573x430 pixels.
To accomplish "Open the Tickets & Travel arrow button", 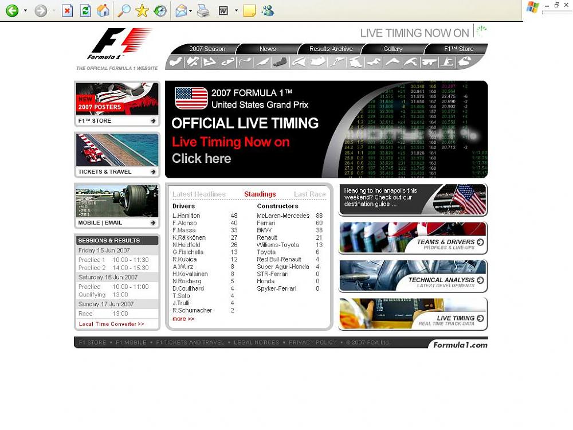I will click(153, 171).
